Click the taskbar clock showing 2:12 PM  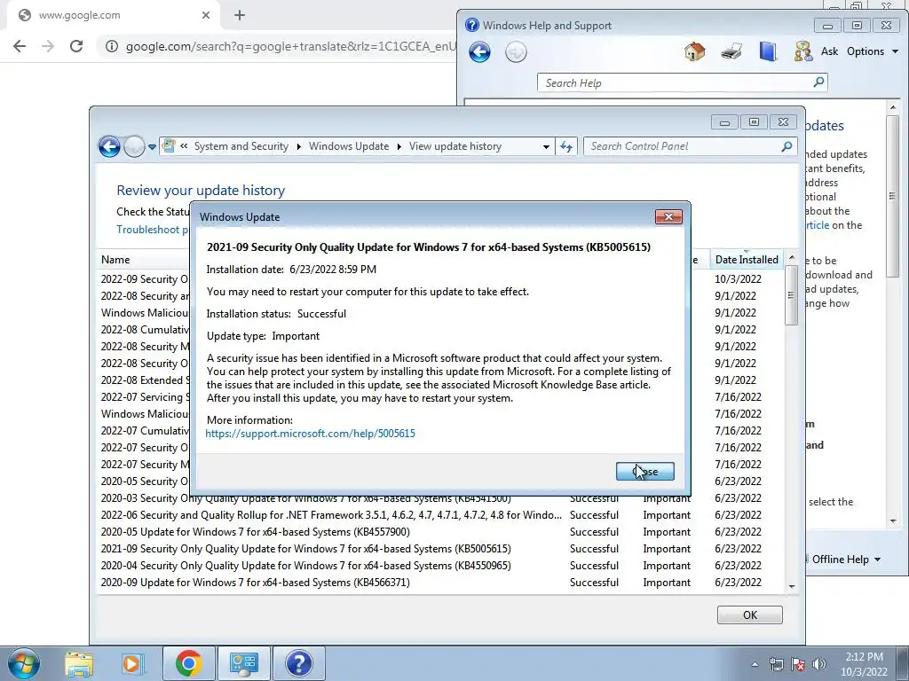point(864,664)
